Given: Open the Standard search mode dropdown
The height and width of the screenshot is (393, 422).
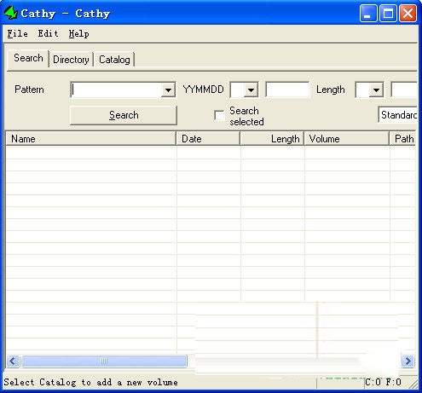Looking at the screenshot, I should coord(398,115).
